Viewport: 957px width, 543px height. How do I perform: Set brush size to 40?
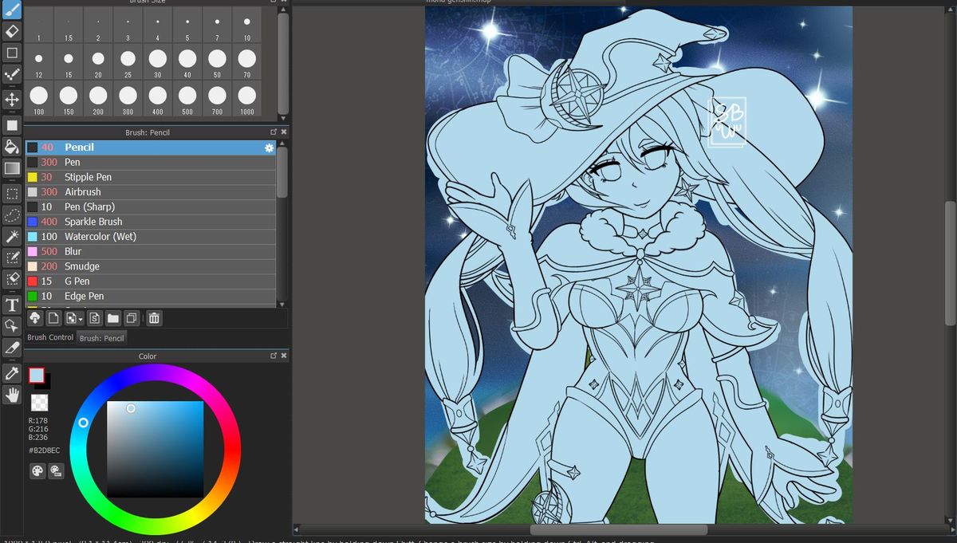(187, 62)
